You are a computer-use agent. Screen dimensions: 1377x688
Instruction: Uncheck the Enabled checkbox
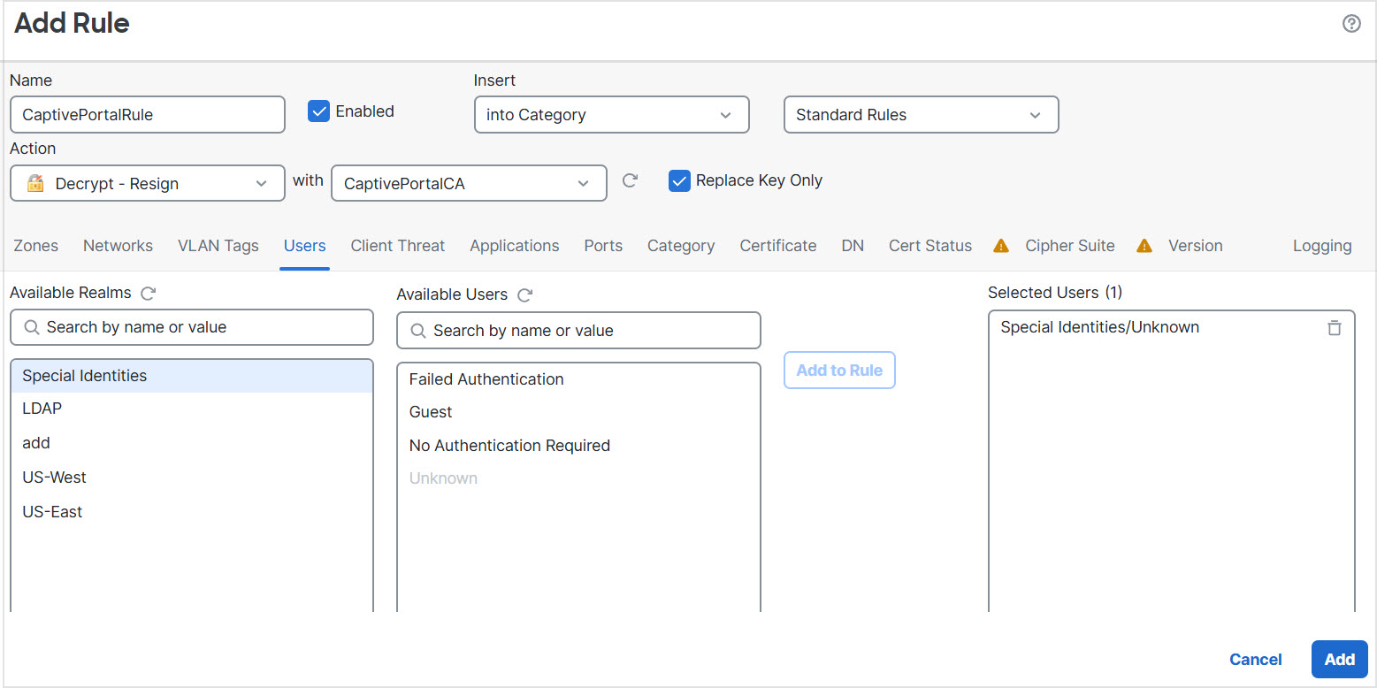(x=318, y=111)
